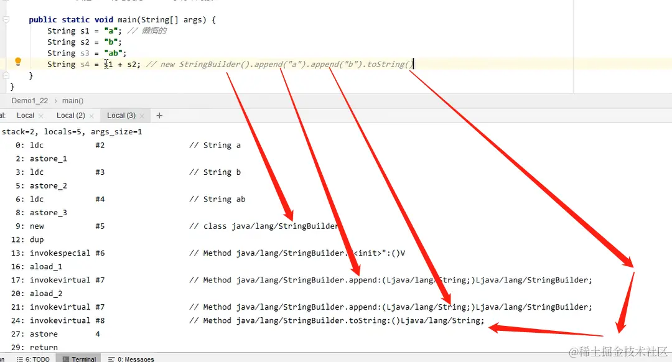This screenshot has height=362, width=672.
Task: Place cursor in String s4 = s1 + s2
Action: click(x=94, y=64)
